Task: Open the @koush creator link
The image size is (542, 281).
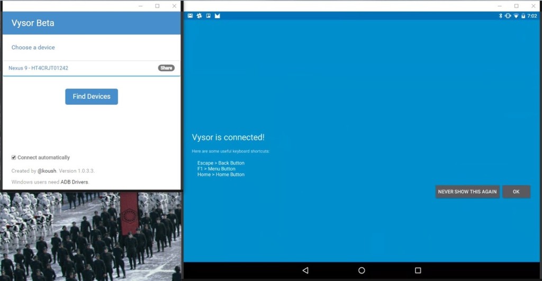Action: point(47,171)
